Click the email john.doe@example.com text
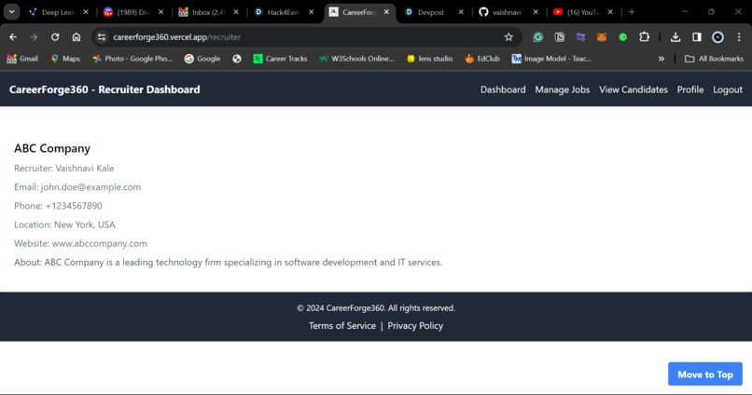 [x=91, y=186]
